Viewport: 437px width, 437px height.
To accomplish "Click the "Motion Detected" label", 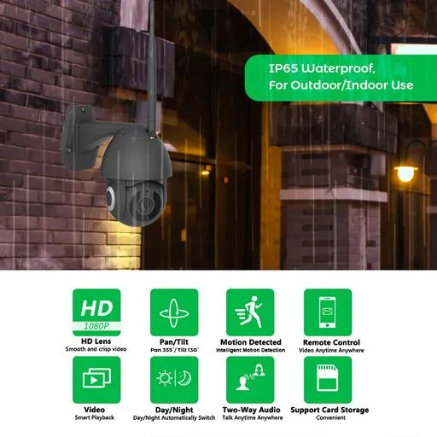I will 251,342.
